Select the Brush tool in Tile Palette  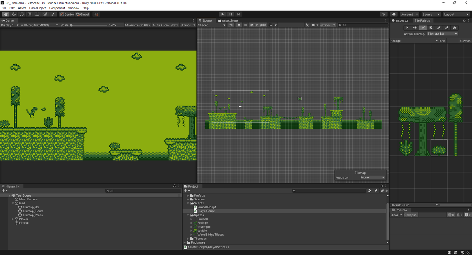pyautogui.click(x=423, y=27)
